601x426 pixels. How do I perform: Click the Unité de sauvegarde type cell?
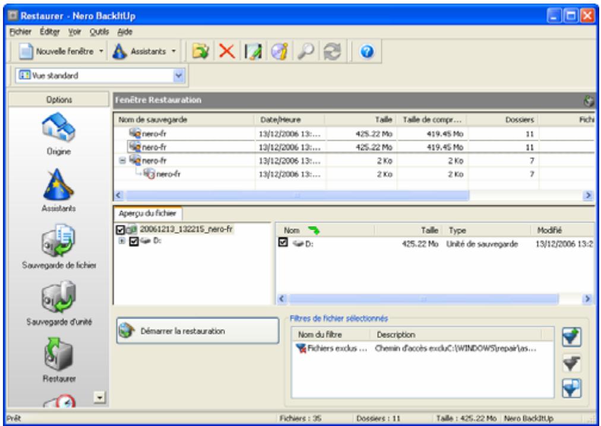pyautogui.click(x=482, y=244)
